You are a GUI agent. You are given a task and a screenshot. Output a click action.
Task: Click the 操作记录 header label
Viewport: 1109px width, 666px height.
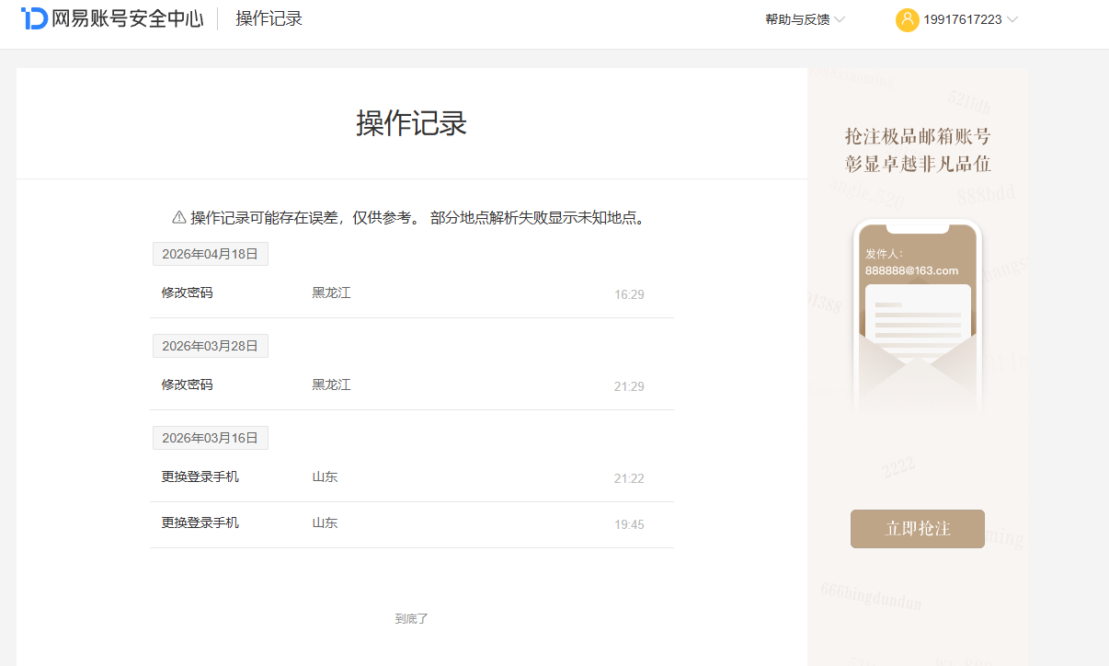pyautogui.click(x=269, y=18)
